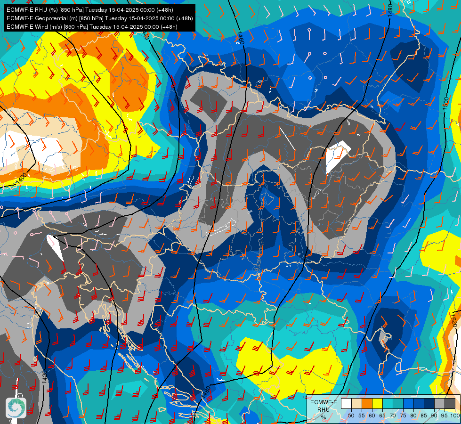Click the beige 50–55% legend swatch
The image size is (461, 424).
[x=356, y=403]
